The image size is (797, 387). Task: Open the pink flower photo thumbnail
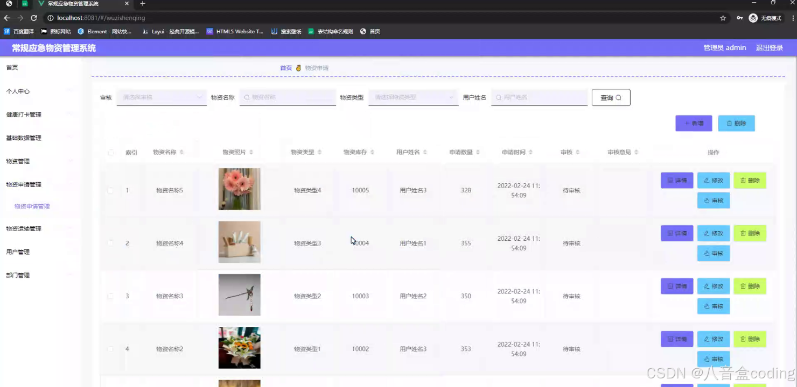click(x=239, y=189)
